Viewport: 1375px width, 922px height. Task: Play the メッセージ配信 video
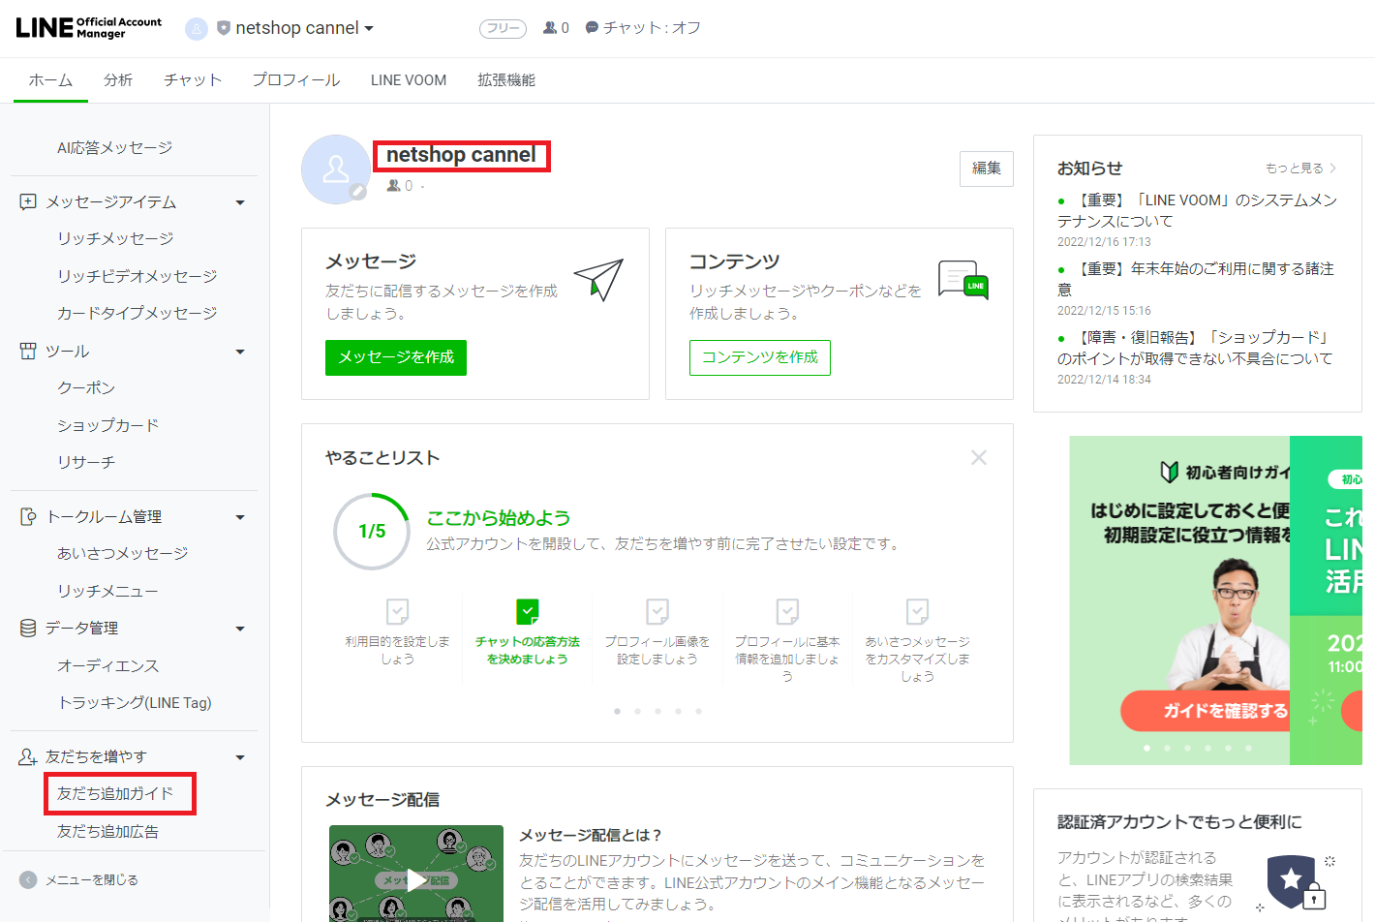coord(416,879)
